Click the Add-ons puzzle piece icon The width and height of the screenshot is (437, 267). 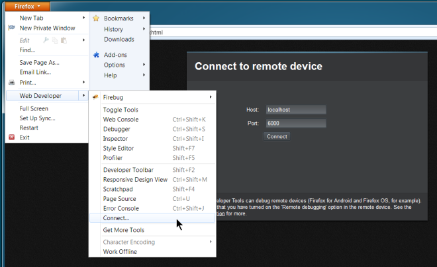(96, 55)
